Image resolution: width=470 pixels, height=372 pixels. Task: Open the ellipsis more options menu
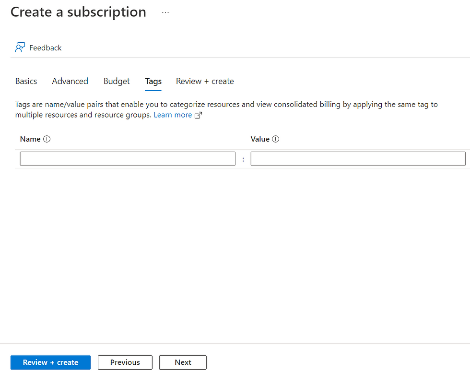click(x=165, y=13)
